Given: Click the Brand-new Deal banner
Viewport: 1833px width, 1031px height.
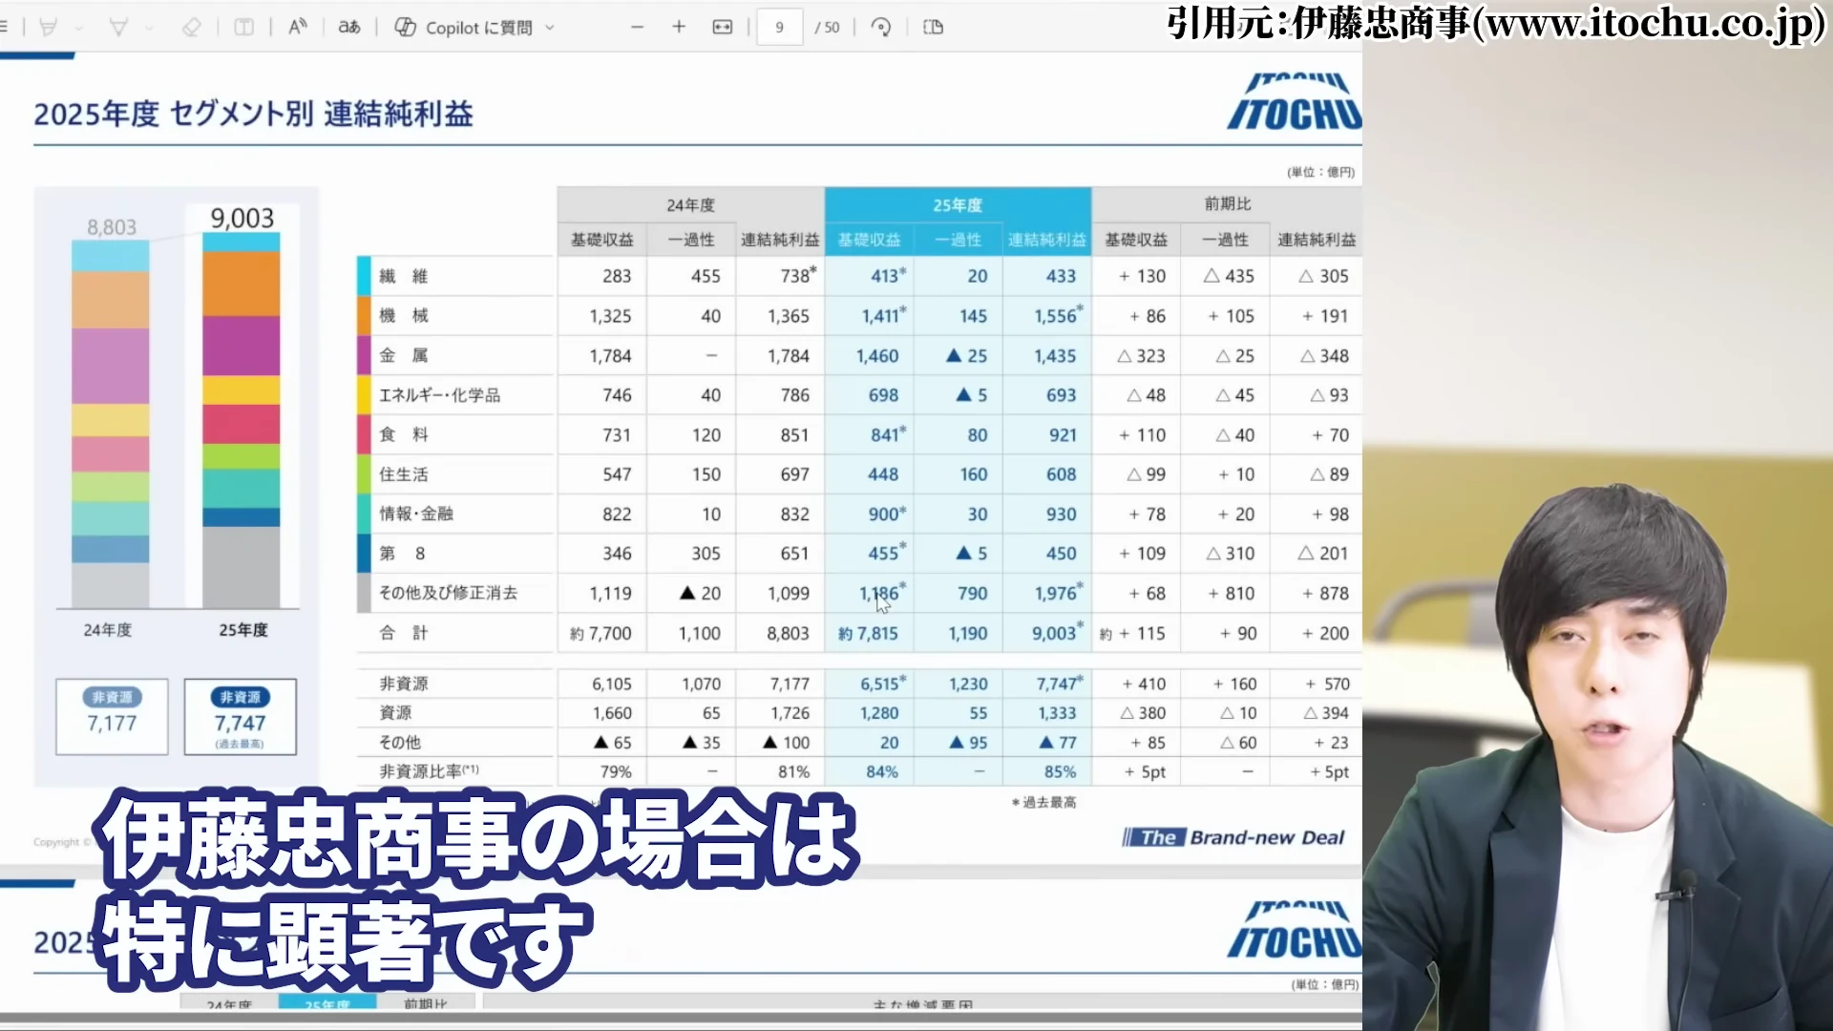Looking at the screenshot, I should pos(1233,837).
